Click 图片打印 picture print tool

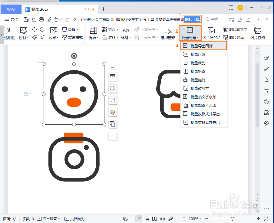[x=258, y=33]
